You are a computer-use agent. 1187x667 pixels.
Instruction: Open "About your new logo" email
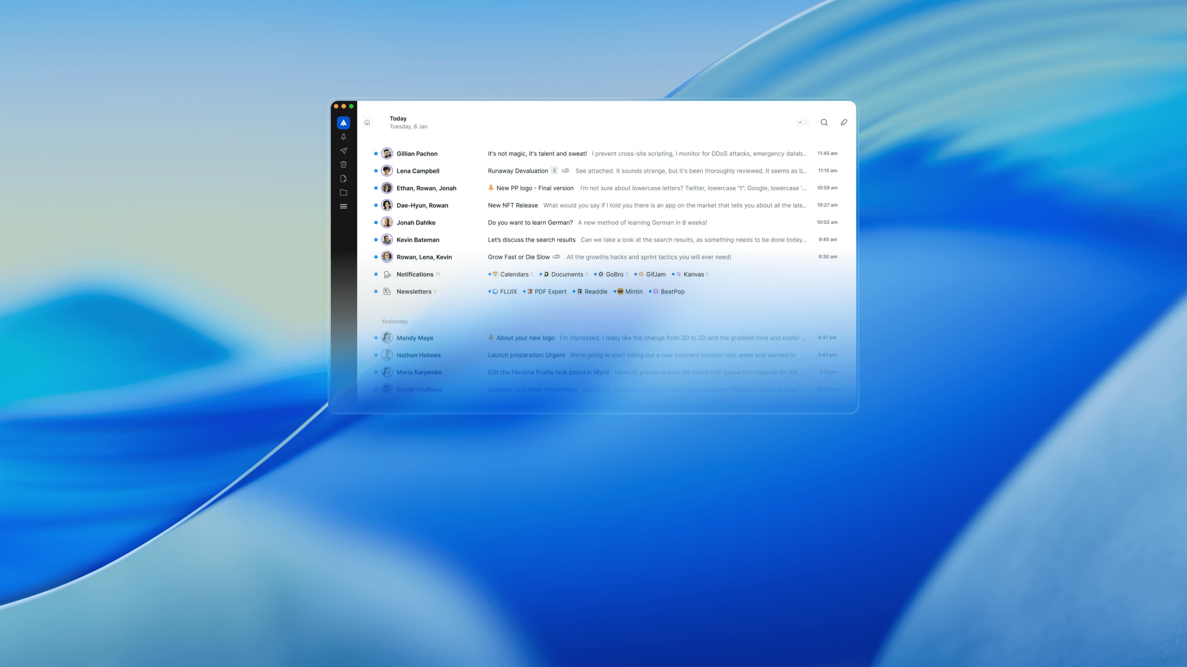[x=525, y=338]
